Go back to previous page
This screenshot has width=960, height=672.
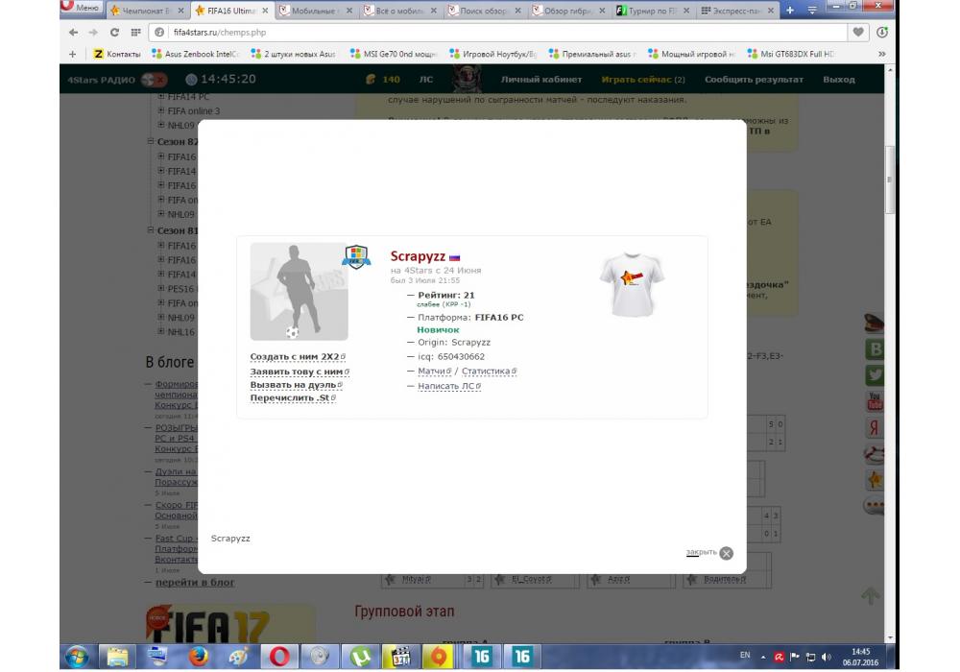pyautogui.click(x=74, y=32)
